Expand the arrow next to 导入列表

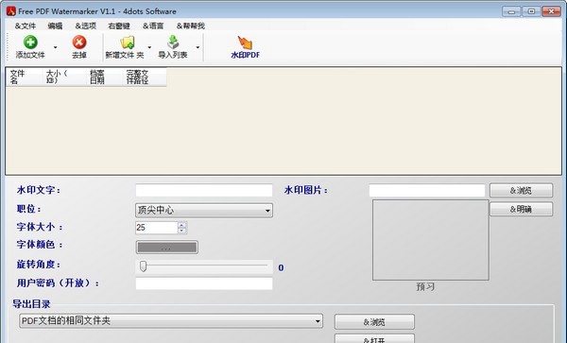(x=198, y=47)
